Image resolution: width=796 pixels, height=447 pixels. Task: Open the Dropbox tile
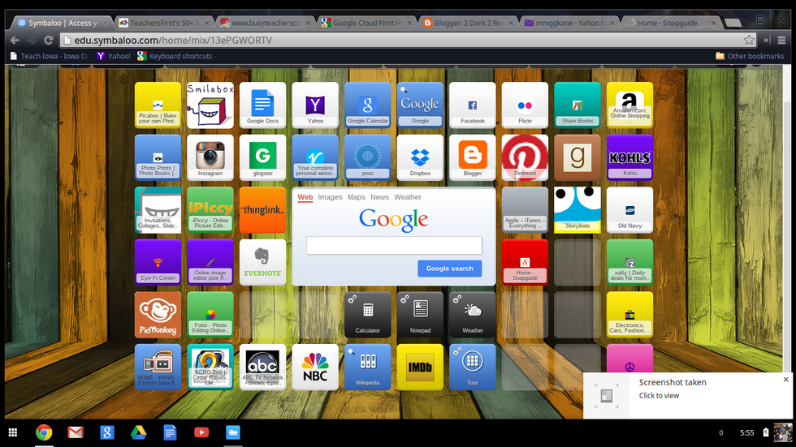[x=420, y=157]
